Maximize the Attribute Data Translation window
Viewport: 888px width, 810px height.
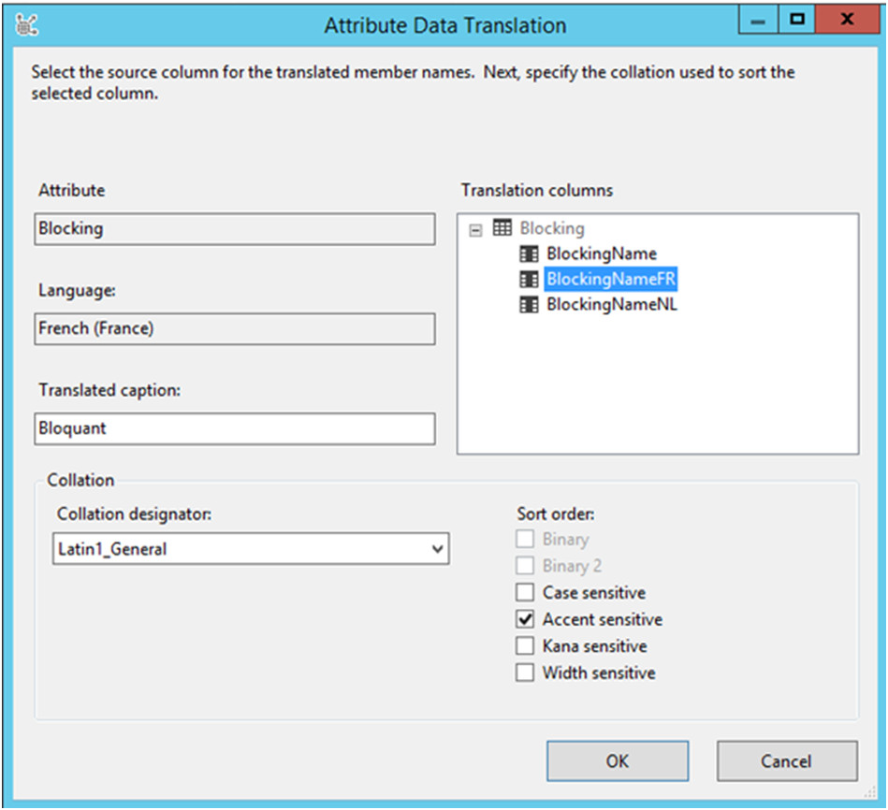[796, 21]
